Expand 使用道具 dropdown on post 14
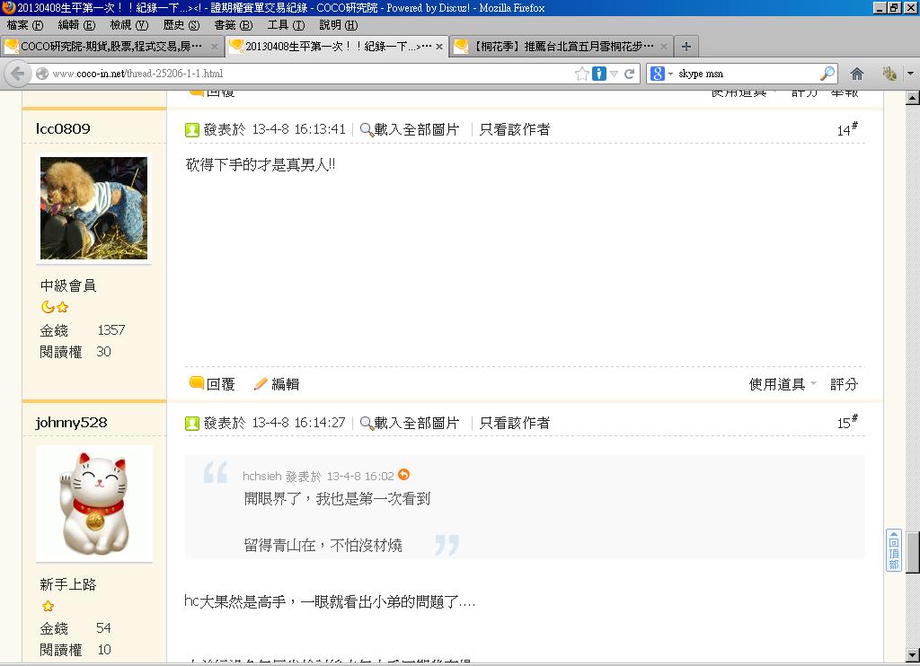The height and width of the screenshot is (666, 920). 783,384
